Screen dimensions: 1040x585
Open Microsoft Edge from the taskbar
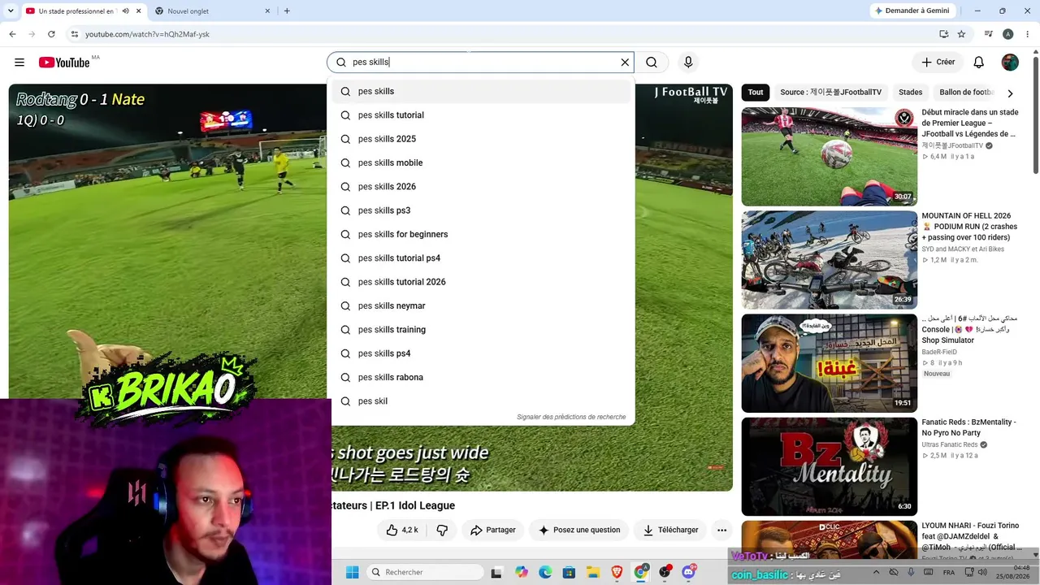tap(545, 572)
